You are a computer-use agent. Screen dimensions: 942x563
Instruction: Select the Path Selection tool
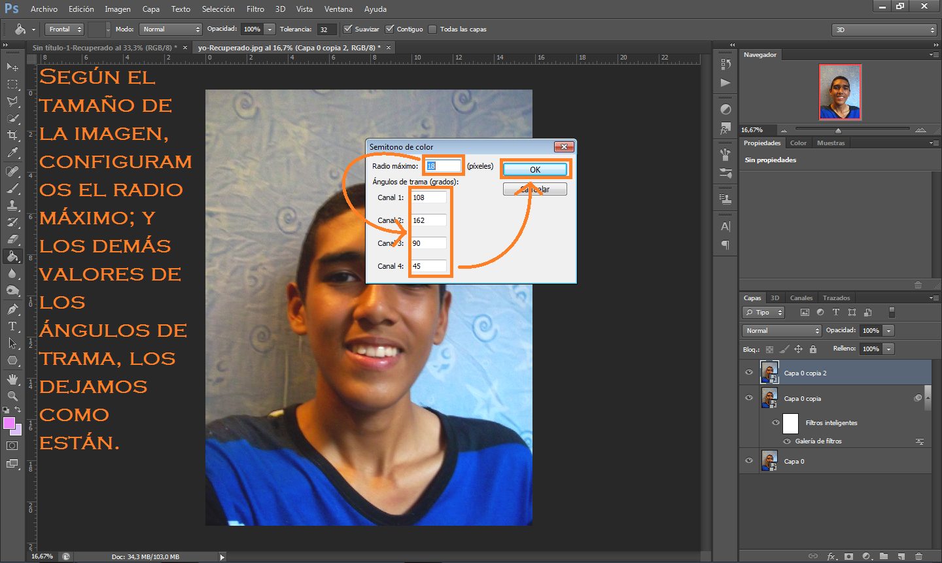(x=12, y=343)
